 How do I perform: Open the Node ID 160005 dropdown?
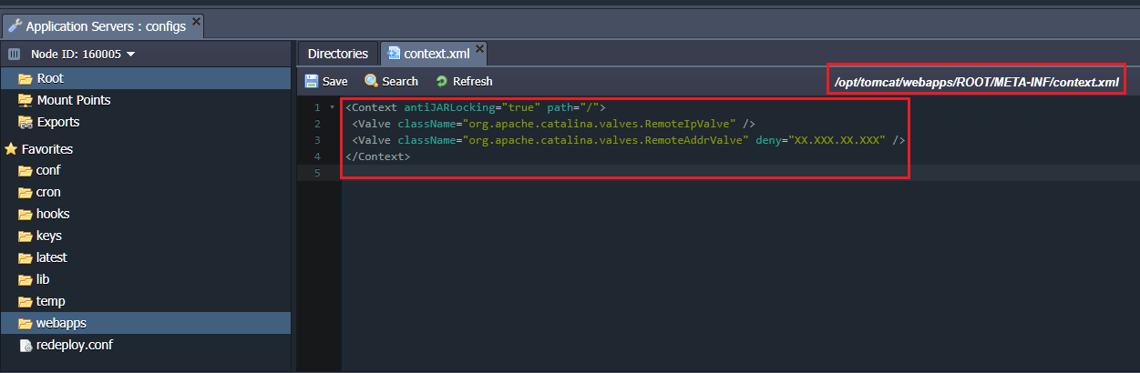tap(83, 55)
